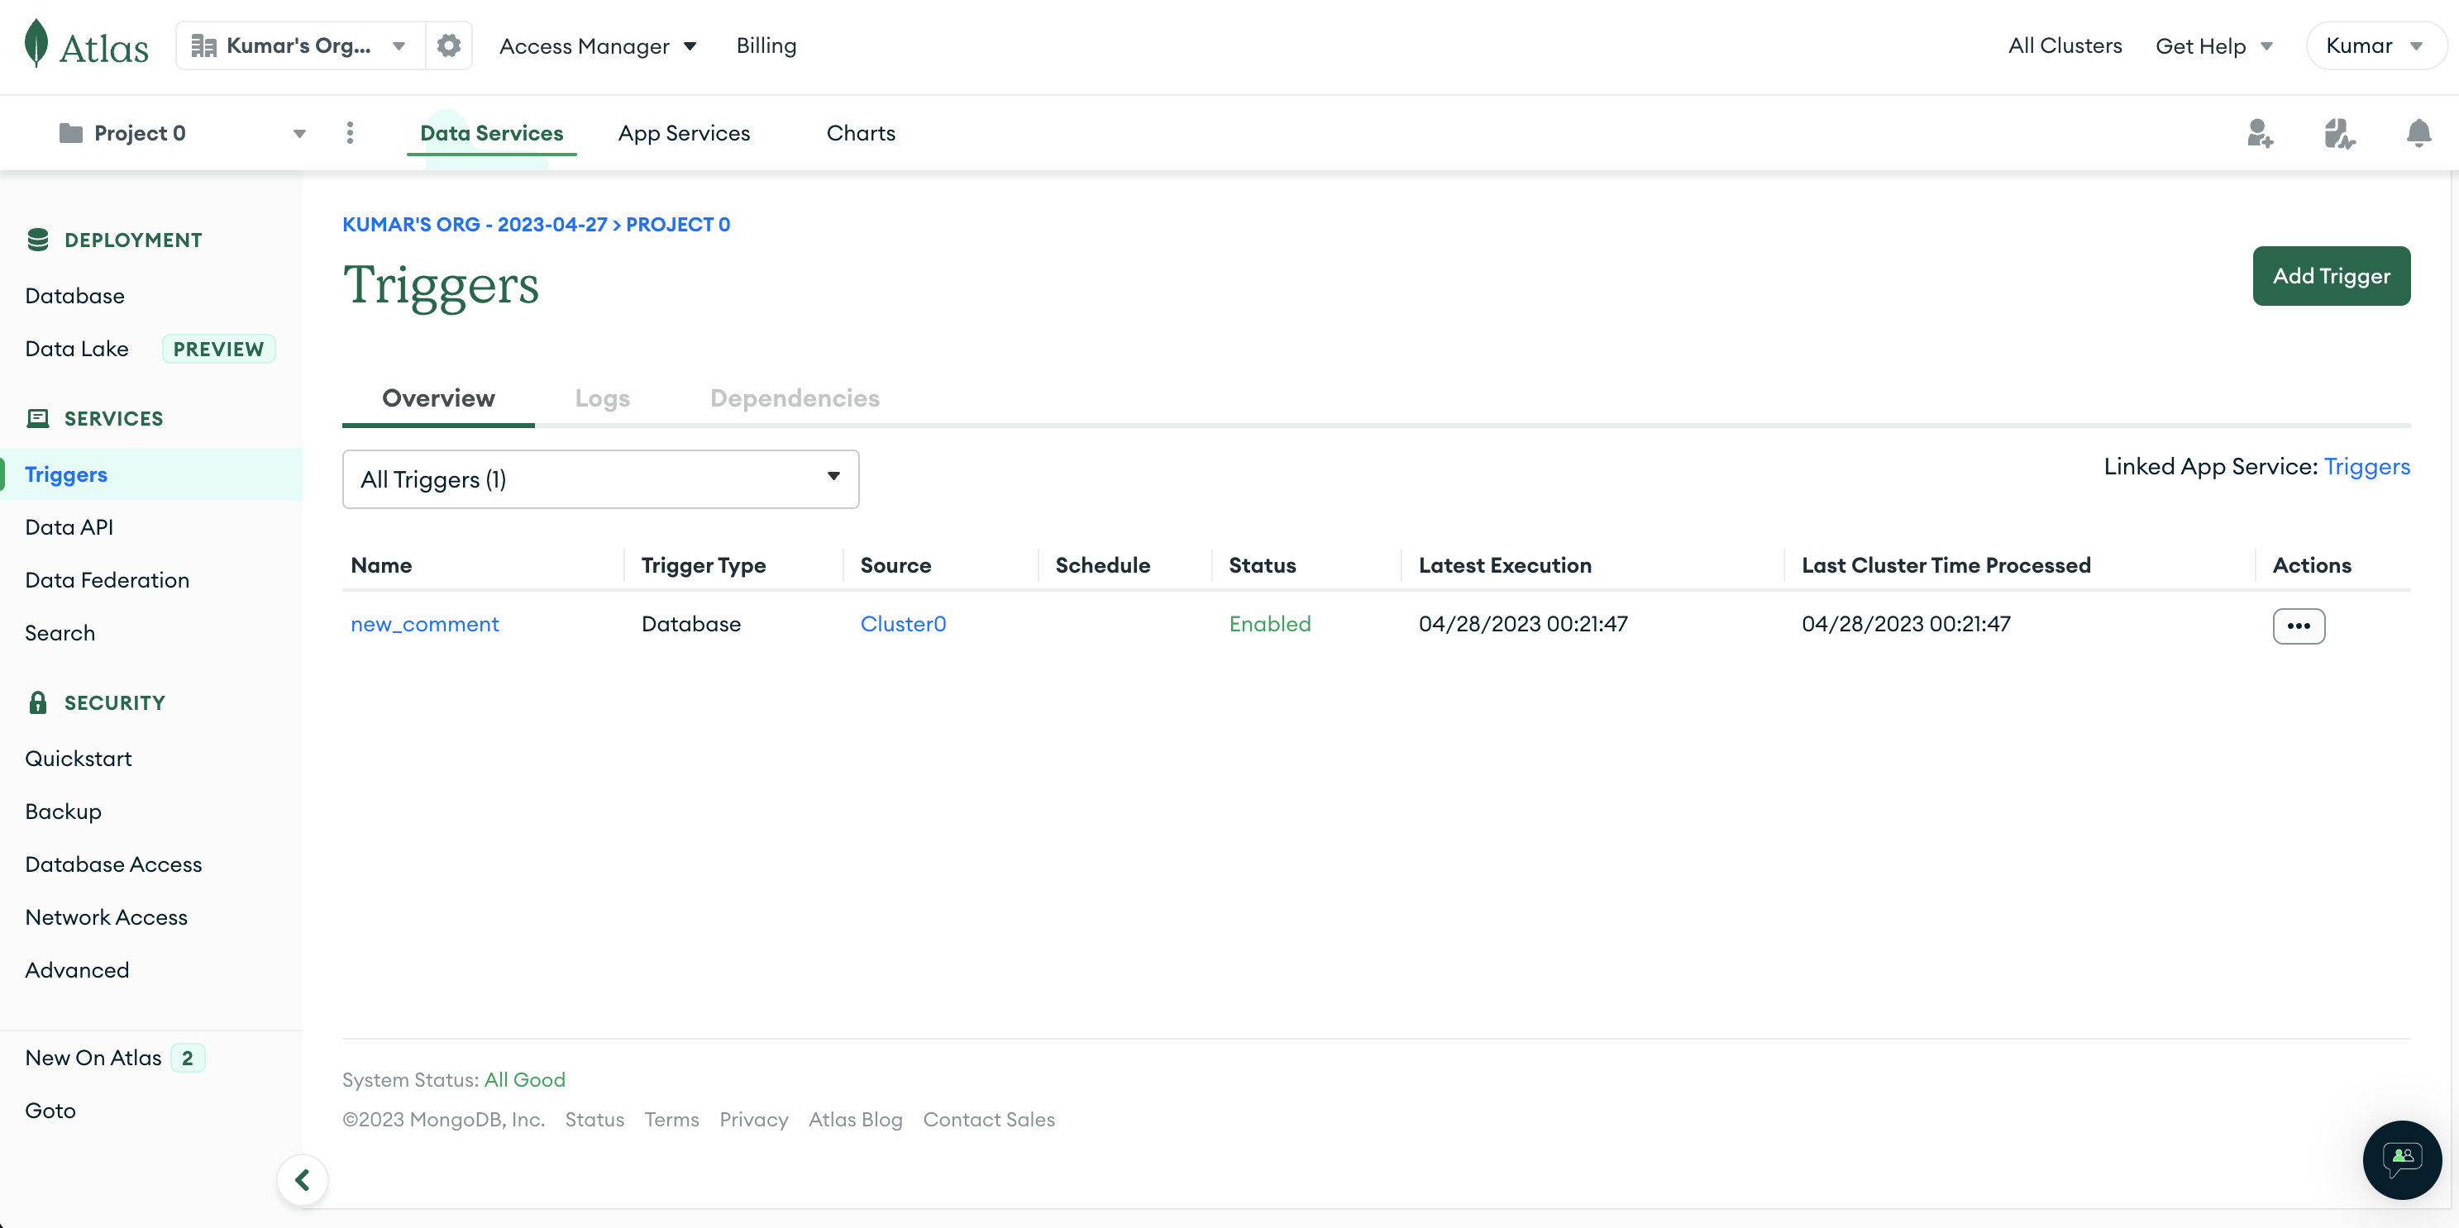The width and height of the screenshot is (2459, 1228).
Task: Open Search in sidebar
Action: 60,633
